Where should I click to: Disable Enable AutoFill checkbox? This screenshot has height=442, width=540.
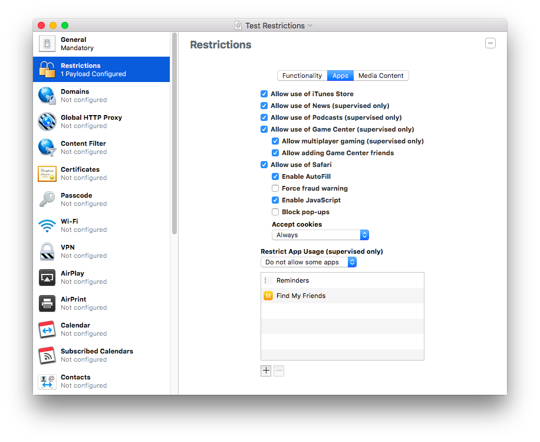click(275, 176)
